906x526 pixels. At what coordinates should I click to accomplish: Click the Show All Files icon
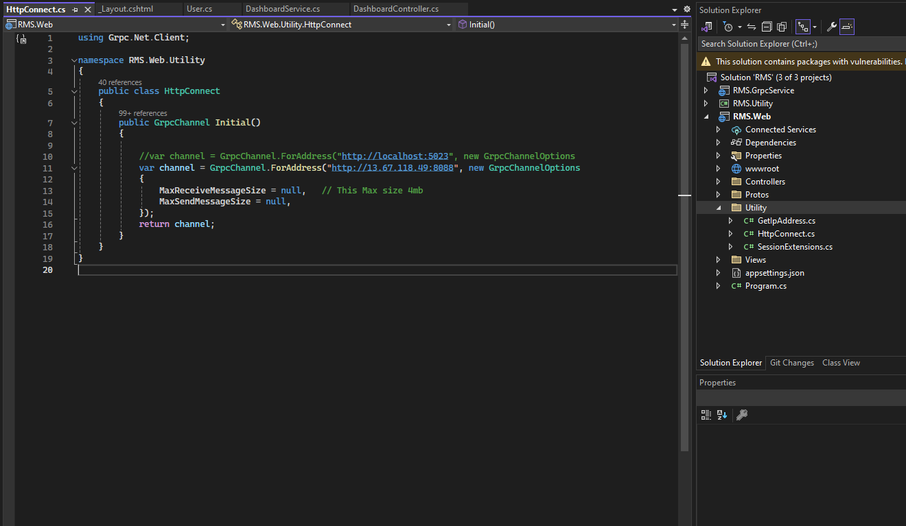coord(782,27)
